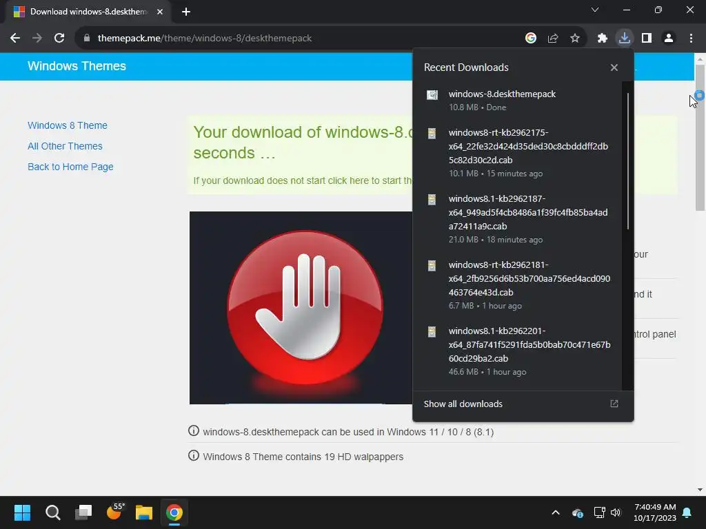Screen dimensions: 706x529
Task: View site security lock info
Action: click(x=87, y=39)
